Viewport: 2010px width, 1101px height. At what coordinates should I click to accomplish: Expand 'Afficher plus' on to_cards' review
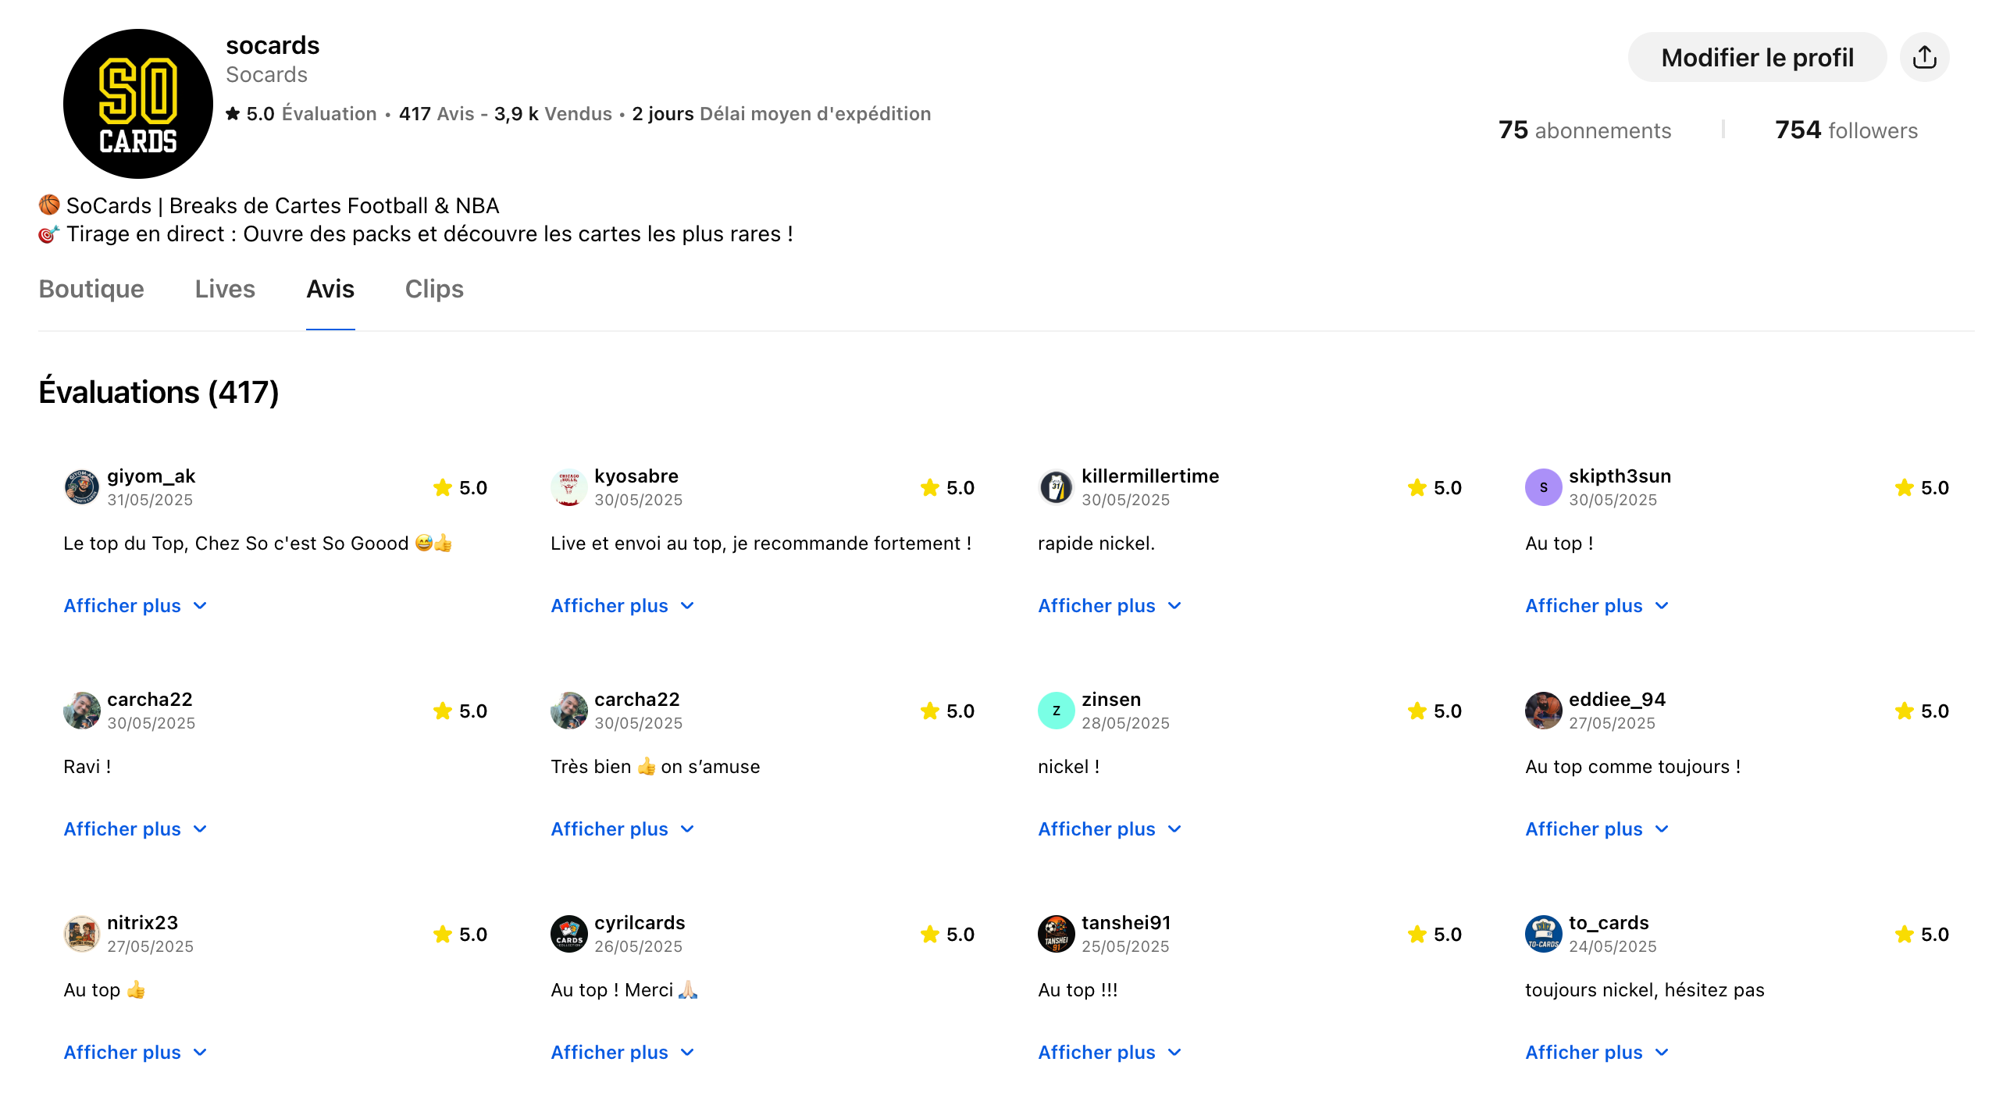[1598, 1053]
